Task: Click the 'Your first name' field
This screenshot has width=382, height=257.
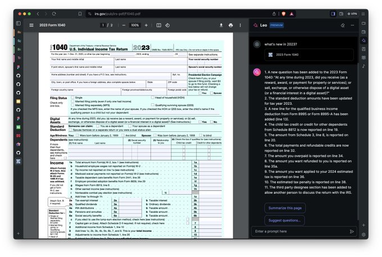Action: (x=82, y=61)
